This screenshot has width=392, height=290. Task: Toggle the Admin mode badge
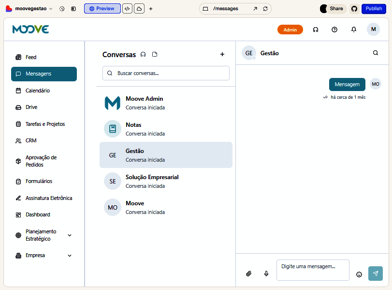290,30
